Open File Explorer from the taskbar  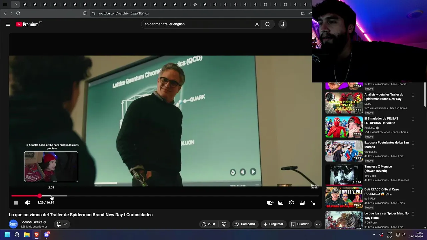point(27,235)
